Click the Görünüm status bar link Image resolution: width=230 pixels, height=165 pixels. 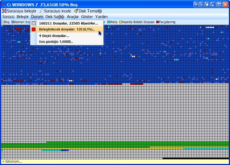(12, 161)
